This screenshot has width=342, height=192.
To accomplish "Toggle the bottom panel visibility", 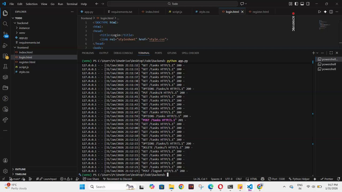I will [302, 4].
